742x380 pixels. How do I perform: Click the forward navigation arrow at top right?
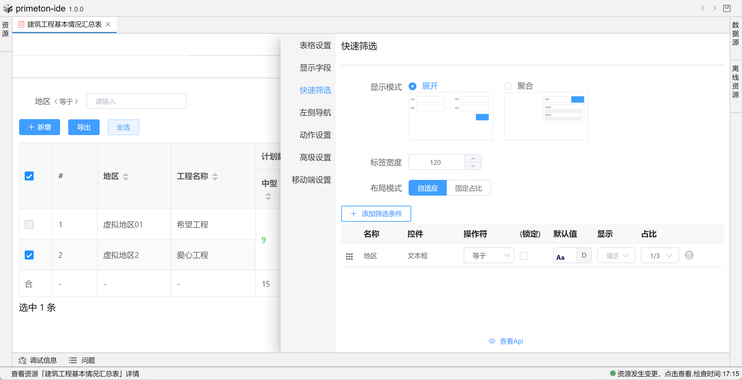[x=714, y=8]
